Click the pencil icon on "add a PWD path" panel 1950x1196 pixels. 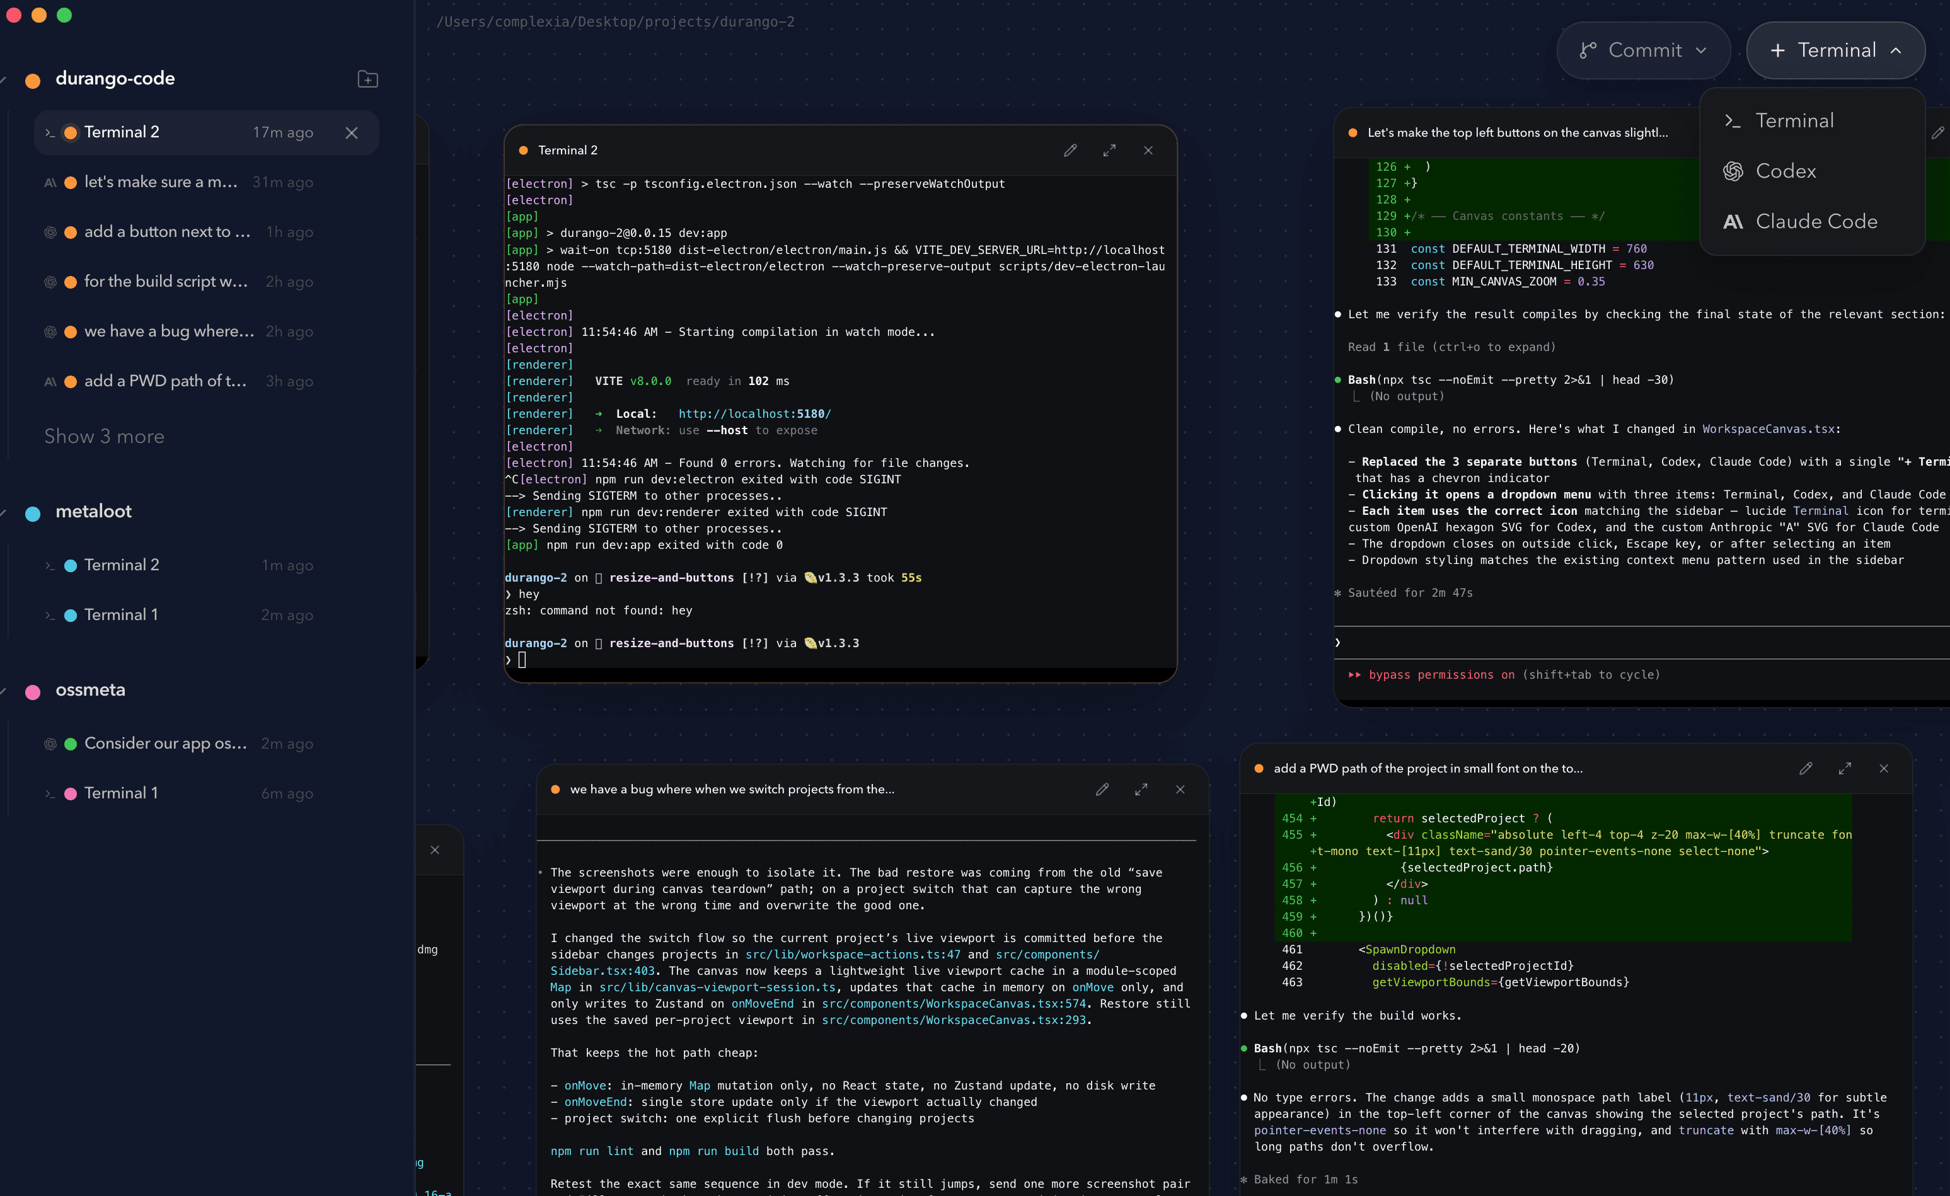point(1807,768)
